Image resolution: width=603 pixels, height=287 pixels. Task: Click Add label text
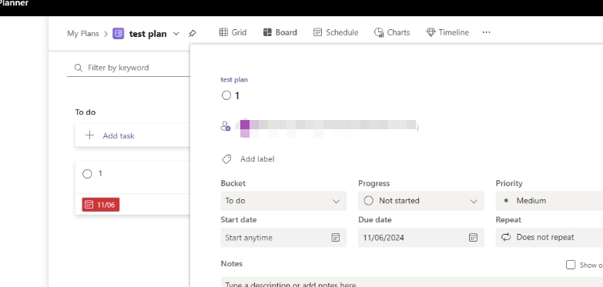point(257,159)
